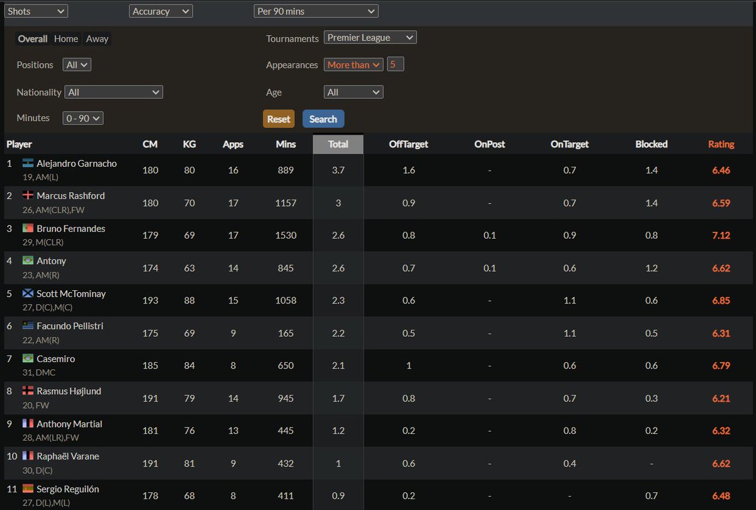Click France flag icon beside Varane
This screenshot has width=756, height=510.
pos(28,456)
